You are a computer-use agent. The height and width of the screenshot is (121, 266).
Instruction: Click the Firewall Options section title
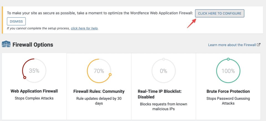click(x=33, y=45)
